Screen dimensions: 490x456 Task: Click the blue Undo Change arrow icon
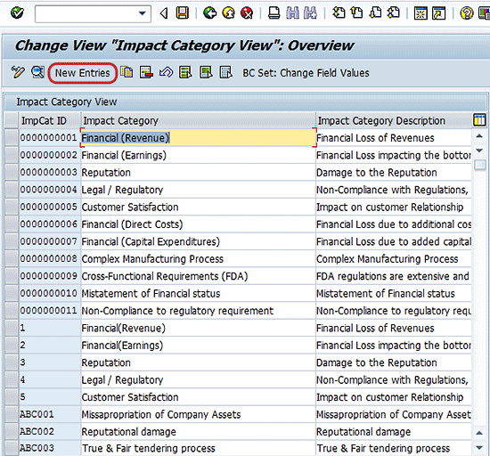click(x=166, y=72)
